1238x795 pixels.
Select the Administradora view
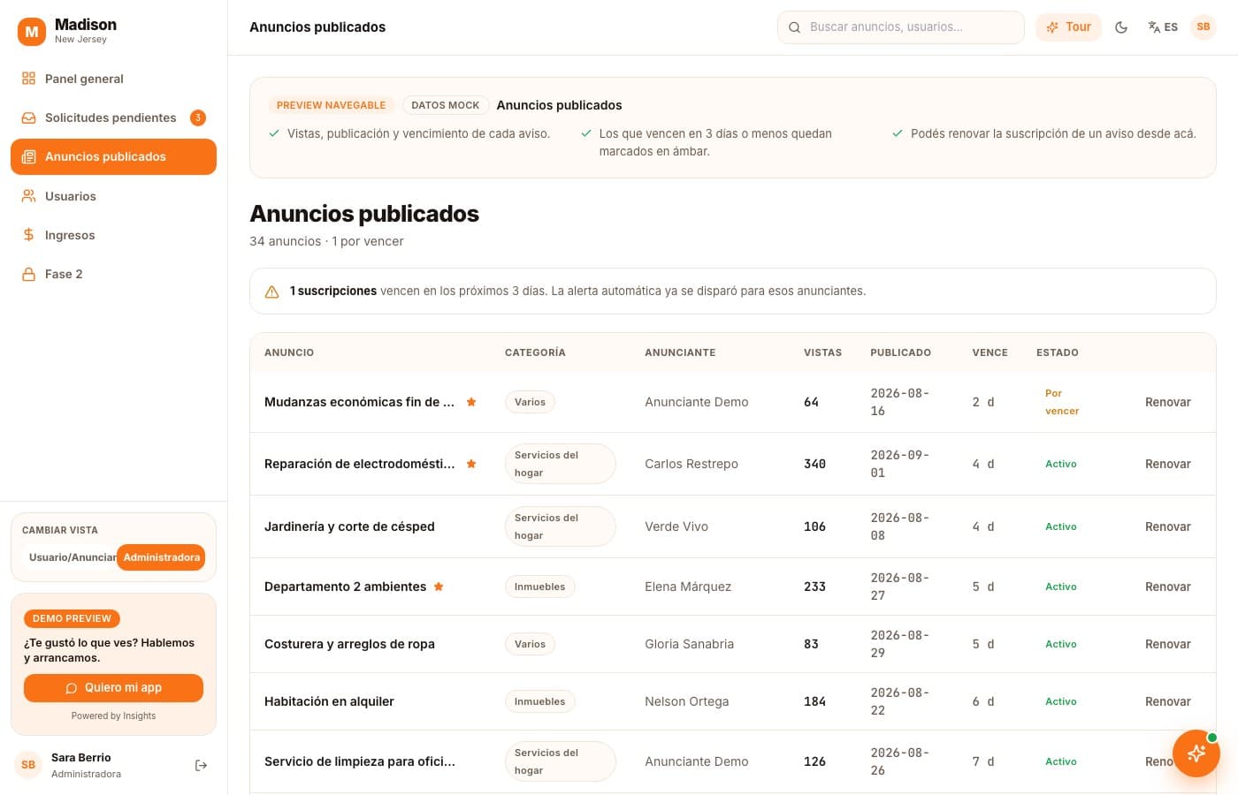pyautogui.click(x=161, y=557)
